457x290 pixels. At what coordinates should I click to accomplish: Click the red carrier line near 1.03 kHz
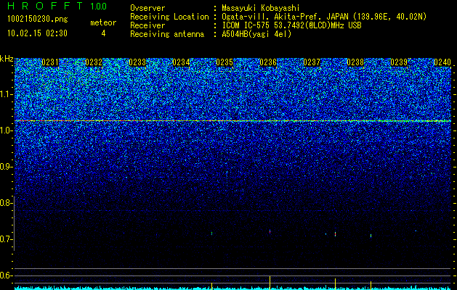(232, 120)
